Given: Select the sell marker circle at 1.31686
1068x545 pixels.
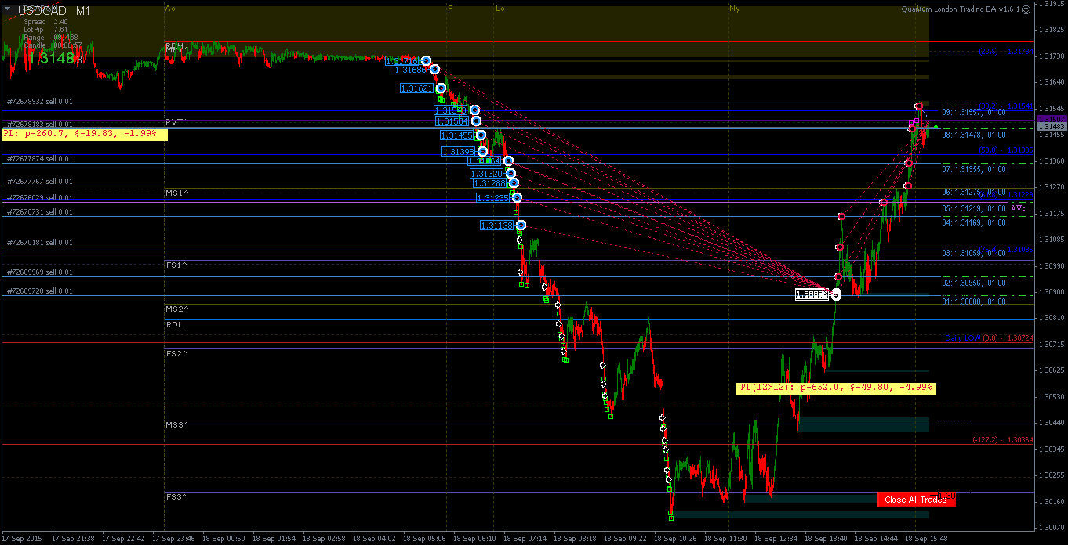Looking at the screenshot, I should [434, 70].
